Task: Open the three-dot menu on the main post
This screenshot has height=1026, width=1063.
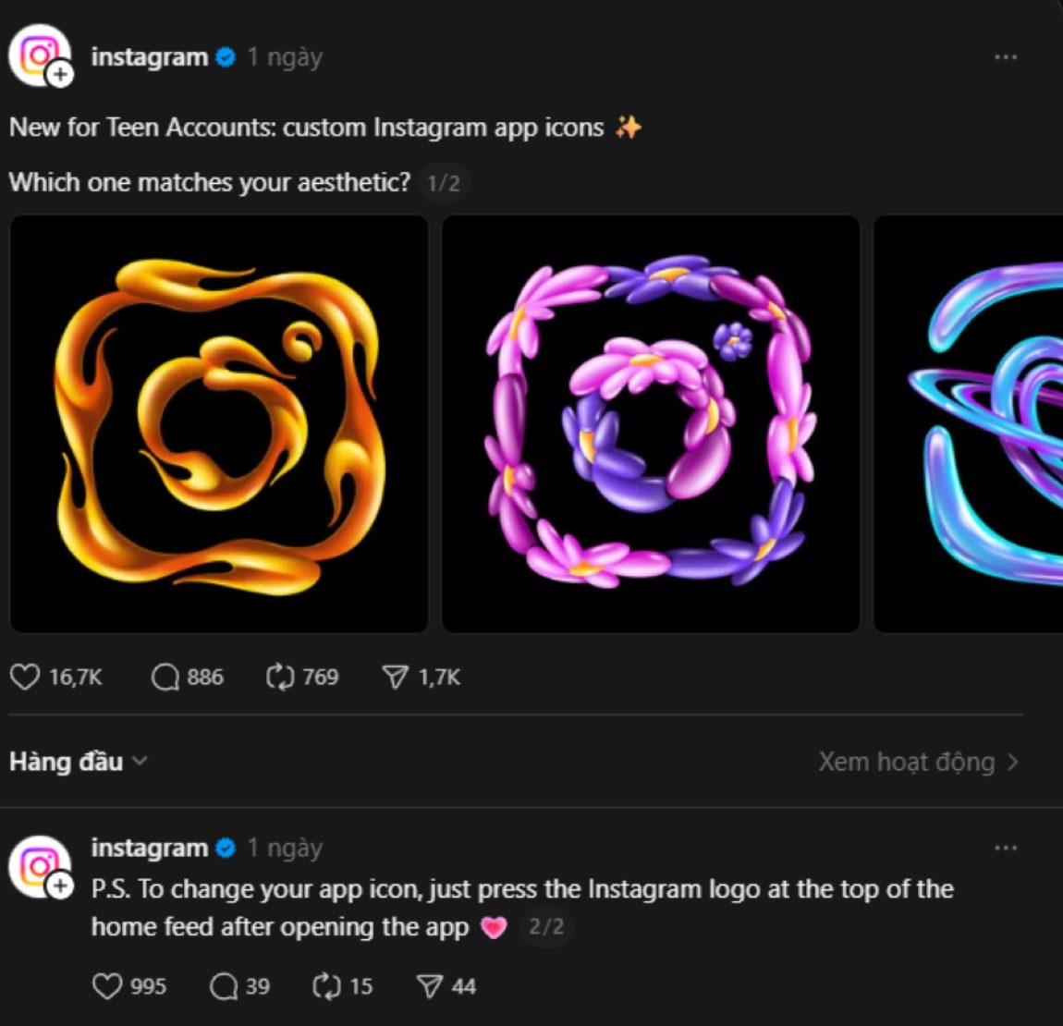Action: click(1005, 56)
